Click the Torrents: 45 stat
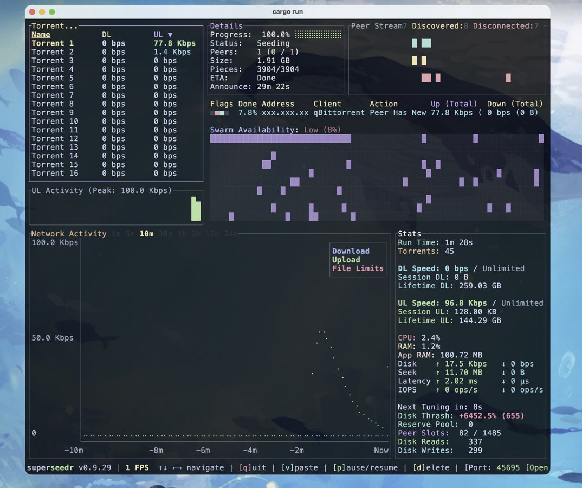This screenshot has width=582, height=488. pyautogui.click(x=426, y=251)
